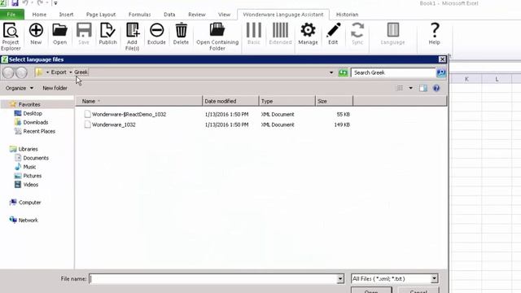Switch to the Data tab

coord(169,15)
